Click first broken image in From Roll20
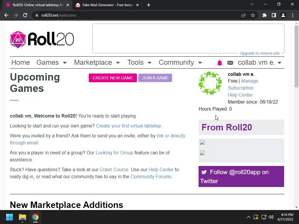299x224 pixels. click(202, 142)
